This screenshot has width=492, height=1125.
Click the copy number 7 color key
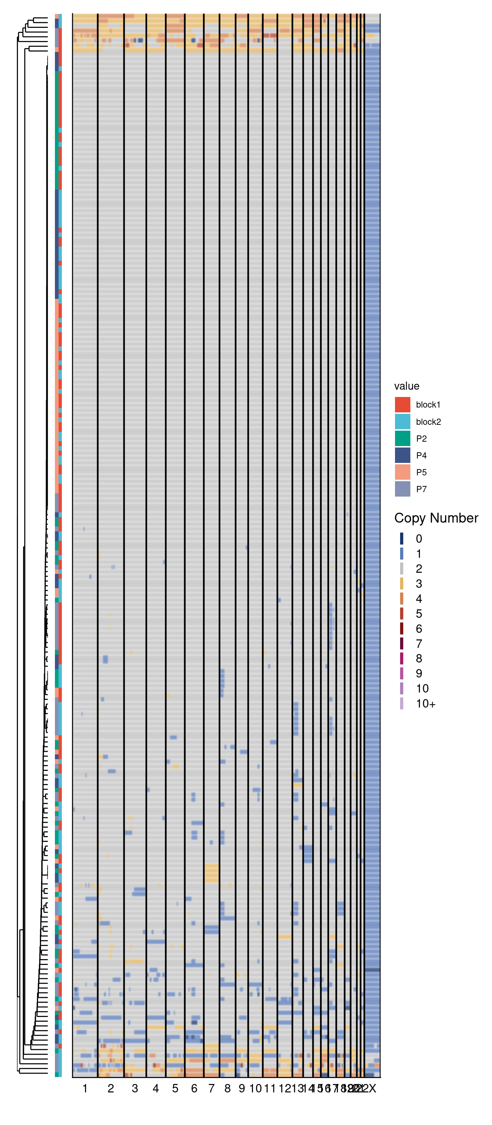[402, 643]
